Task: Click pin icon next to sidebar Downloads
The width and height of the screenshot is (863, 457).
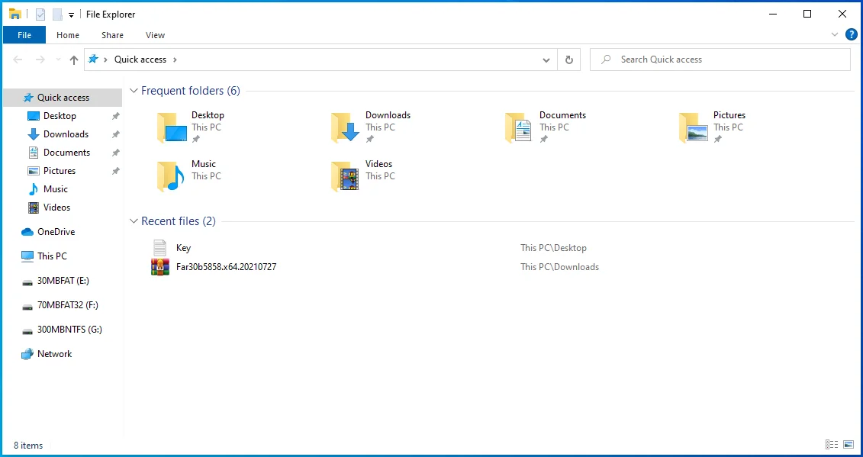Action: [x=115, y=134]
